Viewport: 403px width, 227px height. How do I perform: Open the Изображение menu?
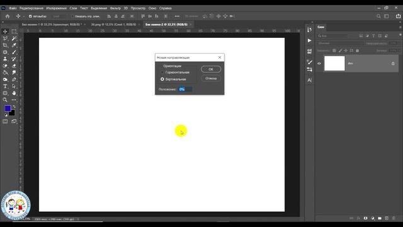point(57,8)
